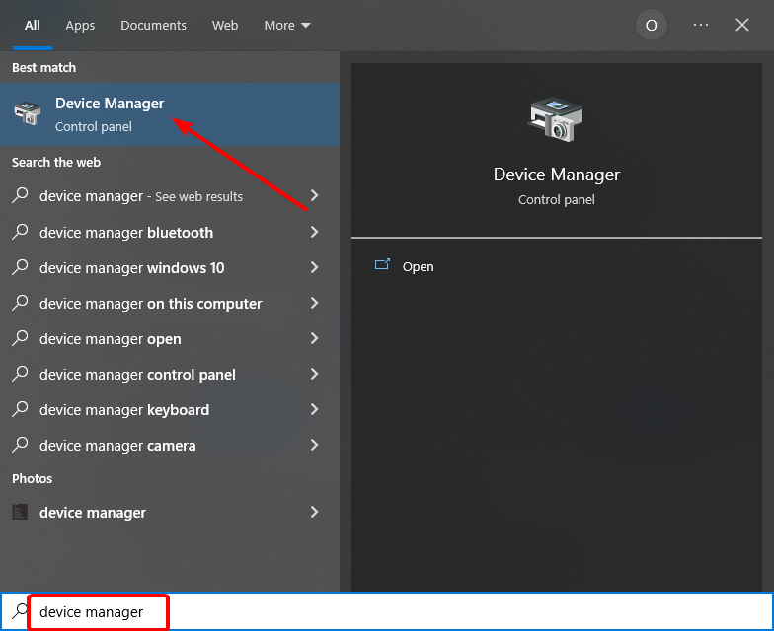The image size is (774, 631).
Task: Expand the device manager web results arrow
Action: tap(314, 196)
